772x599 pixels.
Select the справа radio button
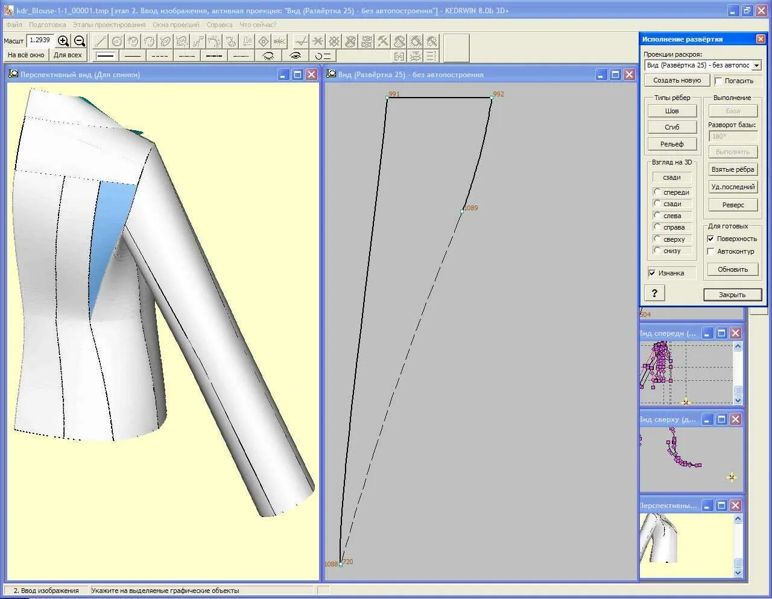click(657, 227)
